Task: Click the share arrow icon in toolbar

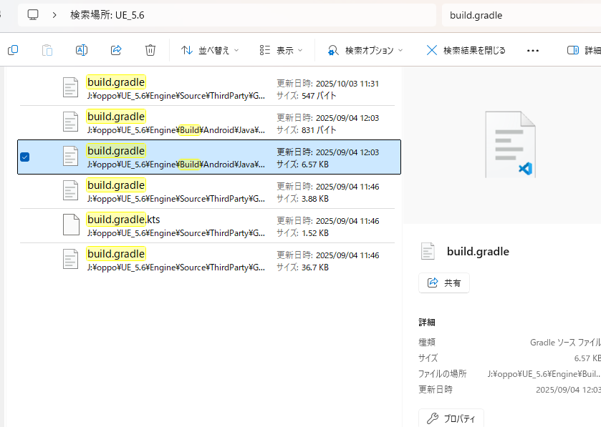Action: tap(116, 50)
